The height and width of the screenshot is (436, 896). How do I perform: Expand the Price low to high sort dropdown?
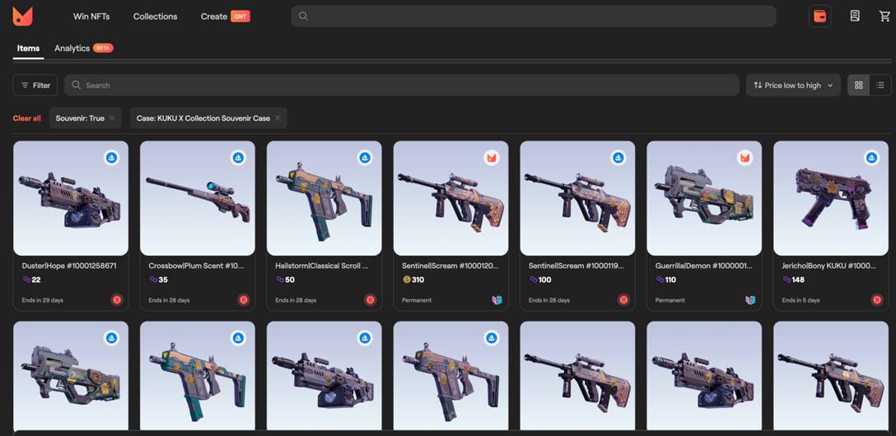792,86
